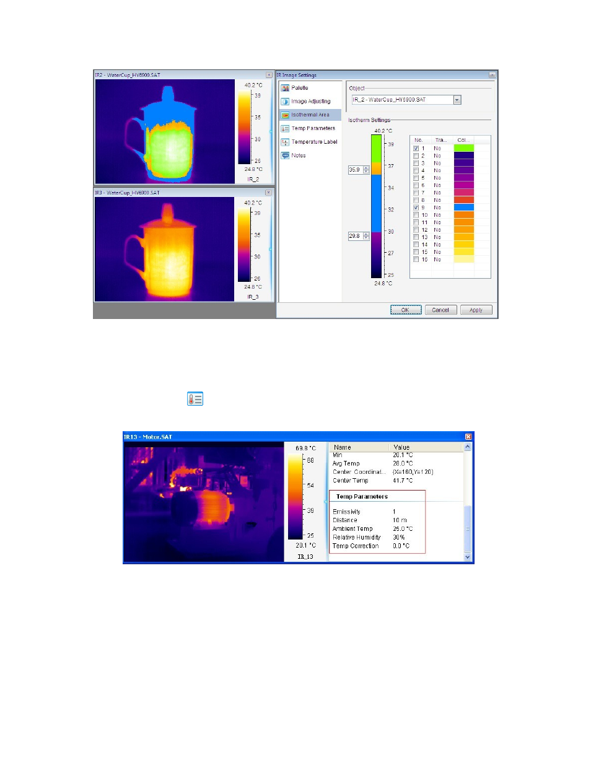The image size is (591, 765).
Task: Open the Temperature Label icon
Action: pos(285,142)
